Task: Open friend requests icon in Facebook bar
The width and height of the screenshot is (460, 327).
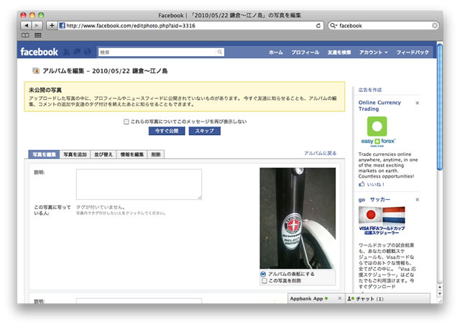Action: 67,52
